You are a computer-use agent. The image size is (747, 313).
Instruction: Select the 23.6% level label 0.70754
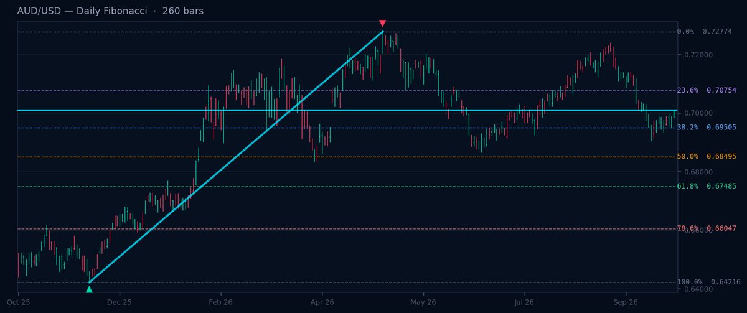[x=706, y=91]
